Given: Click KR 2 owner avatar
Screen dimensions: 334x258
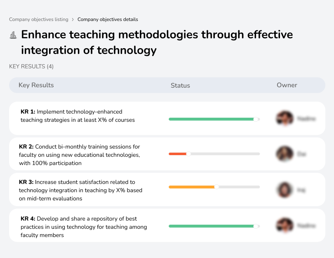Looking at the screenshot, I should click(x=285, y=154).
